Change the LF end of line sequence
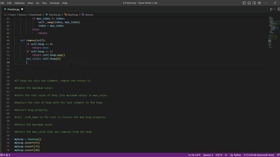 click(x=226, y=155)
